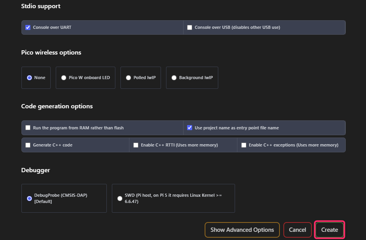Image resolution: width=366 pixels, height=240 pixels.
Task: Select SWD Pi host debugger option
Action: pos(120,198)
